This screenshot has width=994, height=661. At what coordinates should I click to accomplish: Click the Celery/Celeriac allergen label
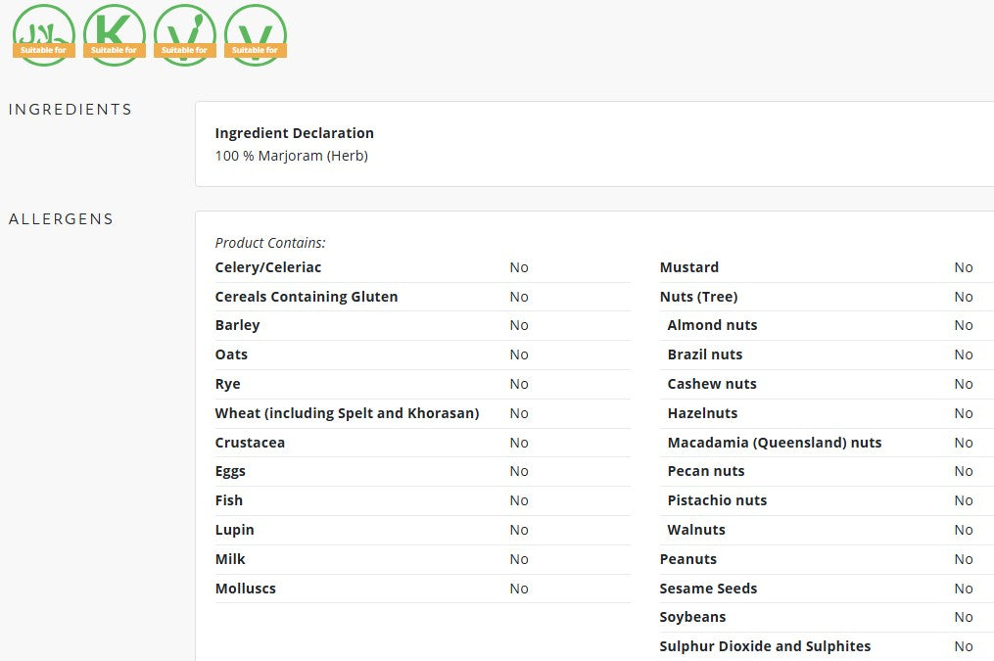pyautogui.click(x=268, y=267)
